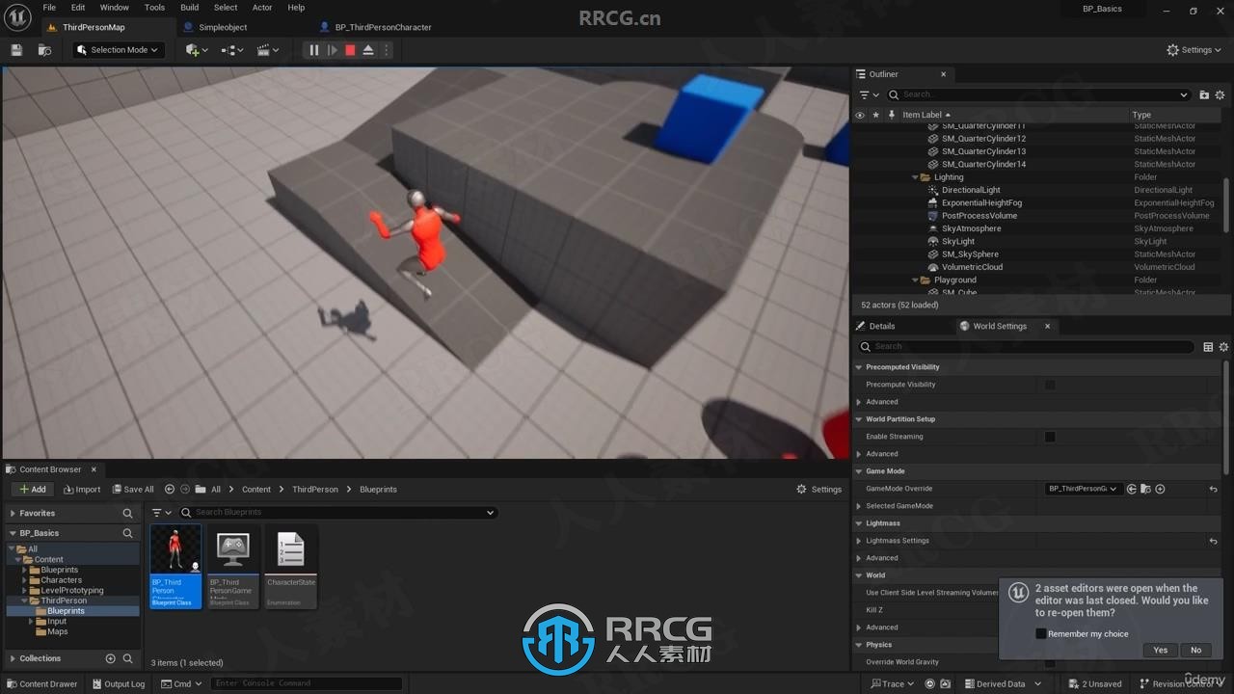
Task: Click the star favorites column in Outliner
Action: click(875, 115)
